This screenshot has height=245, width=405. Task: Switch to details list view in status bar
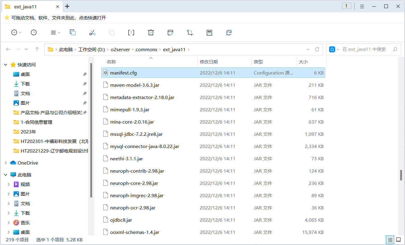[390, 240]
